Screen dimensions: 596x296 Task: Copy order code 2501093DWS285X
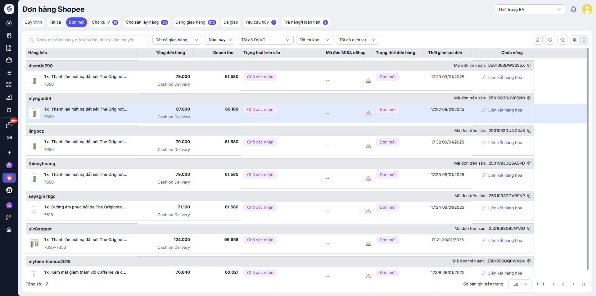[530, 66]
